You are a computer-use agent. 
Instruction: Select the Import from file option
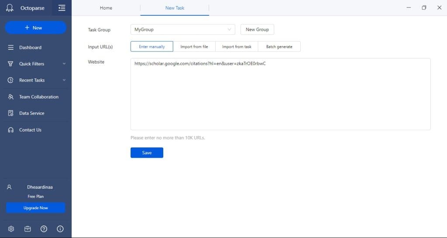point(194,47)
